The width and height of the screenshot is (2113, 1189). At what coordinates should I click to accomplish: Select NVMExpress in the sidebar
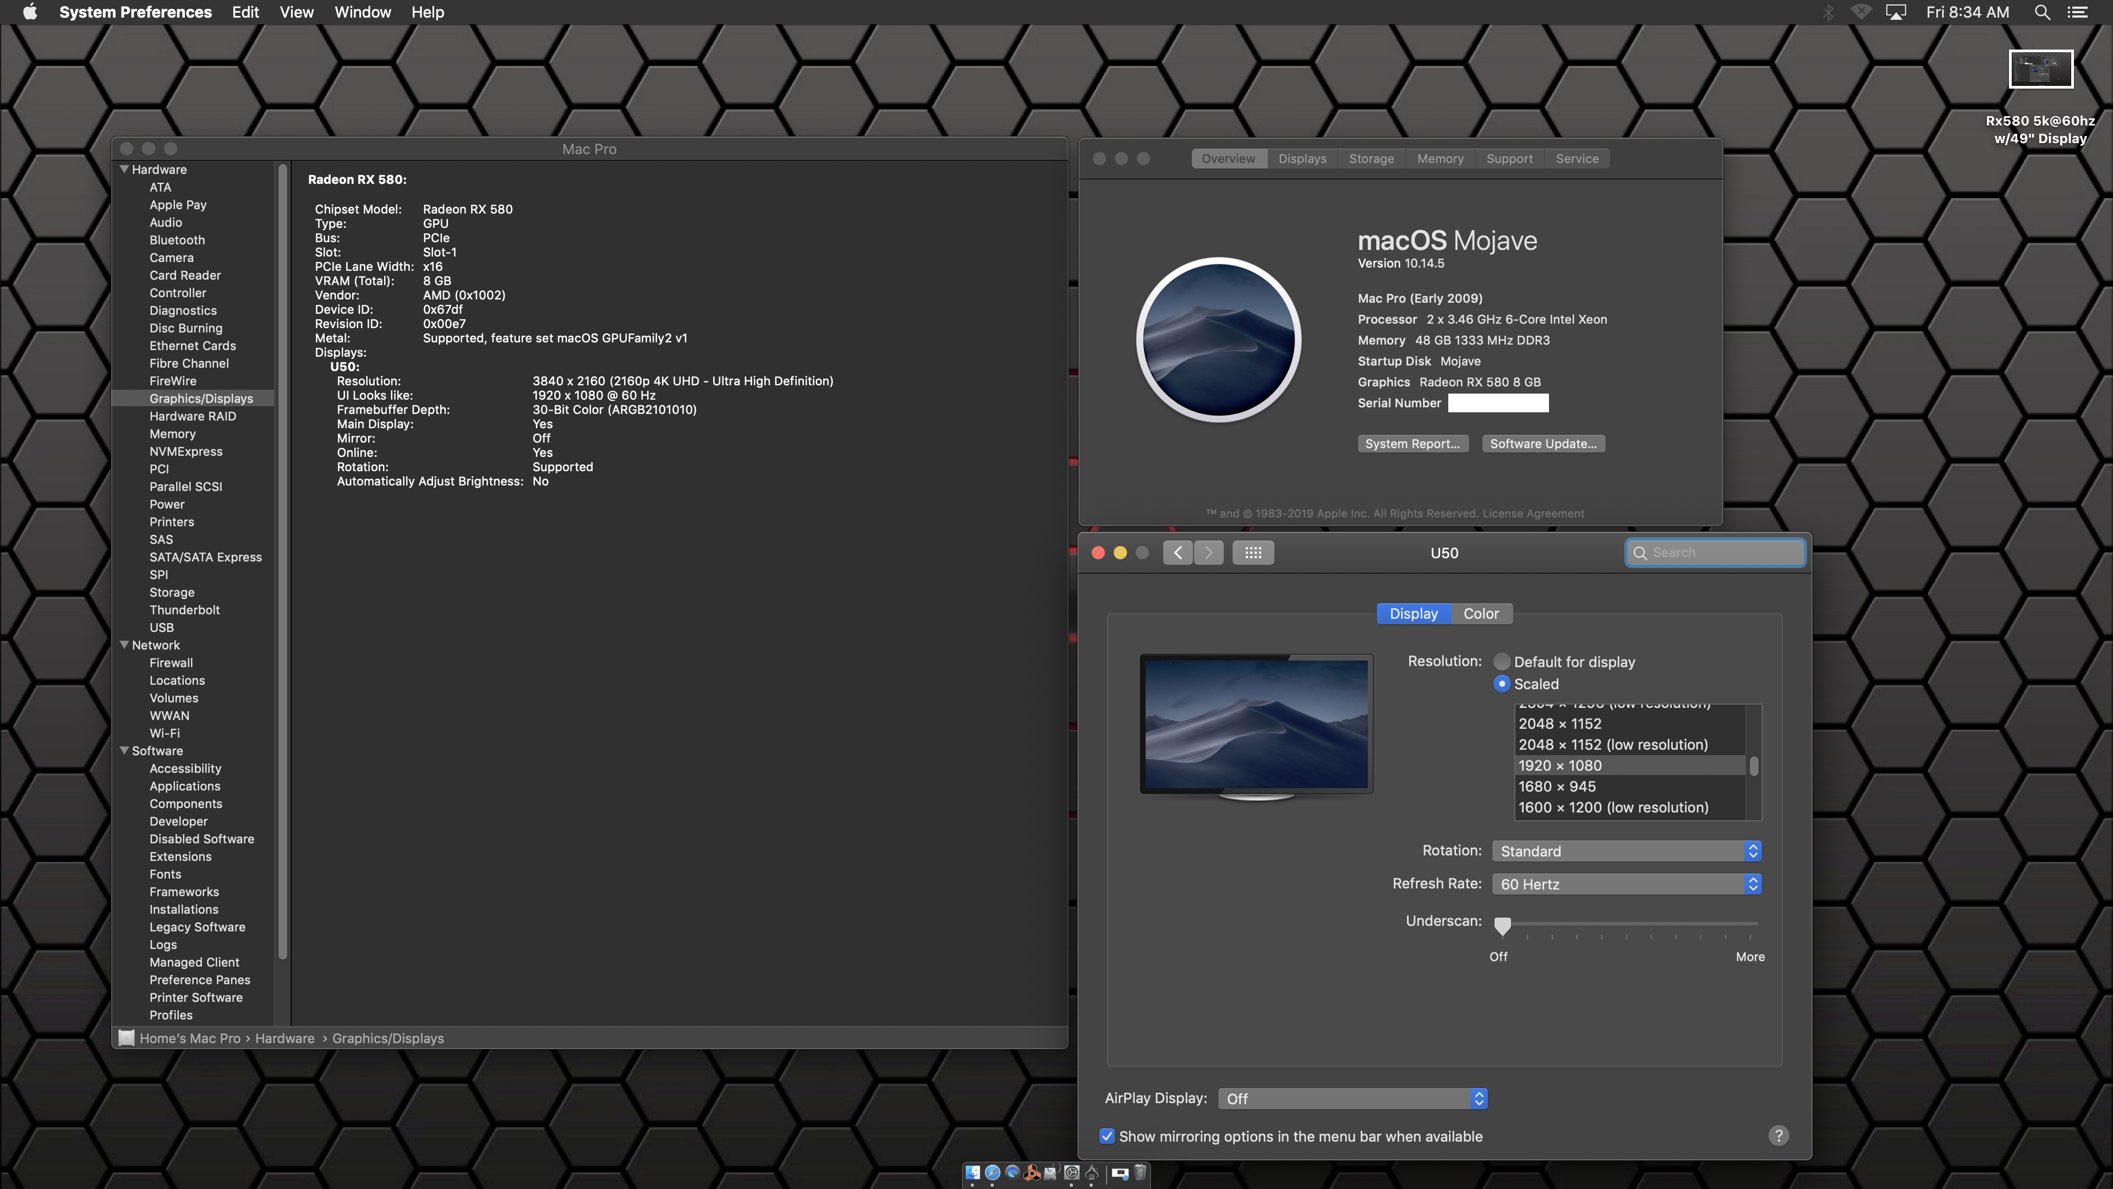(185, 451)
